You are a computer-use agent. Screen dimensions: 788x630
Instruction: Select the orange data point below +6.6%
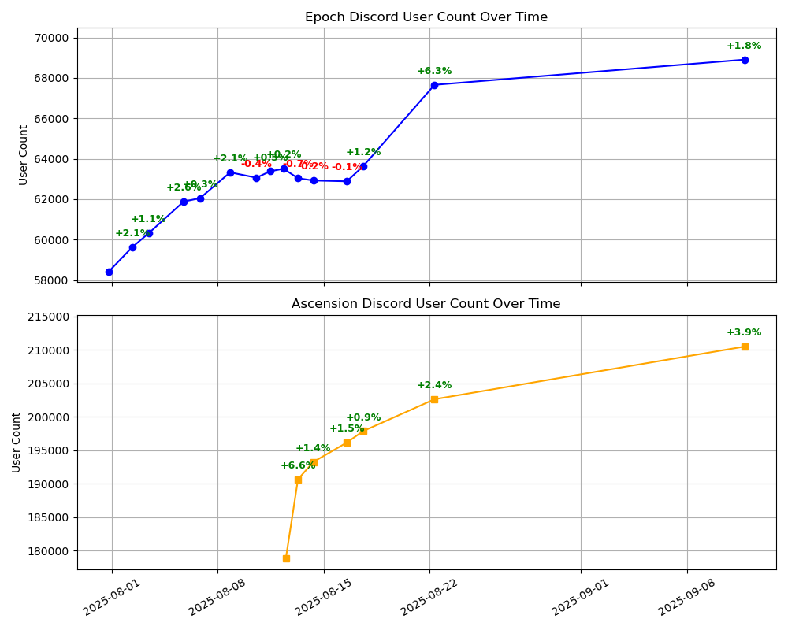(x=298, y=480)
